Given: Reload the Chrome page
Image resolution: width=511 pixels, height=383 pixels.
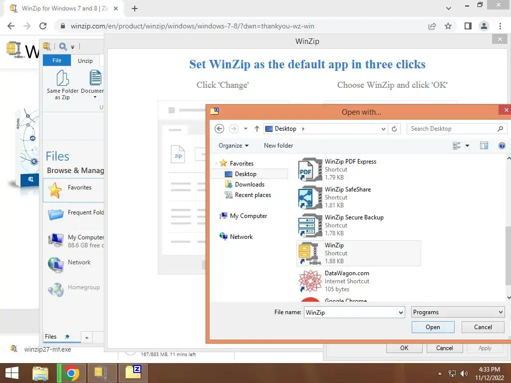Looking at the screenshot, I should coord(43,26).
